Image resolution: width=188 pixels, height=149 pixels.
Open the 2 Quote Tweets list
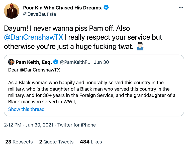pyautogui.click(x=56, y=142)
